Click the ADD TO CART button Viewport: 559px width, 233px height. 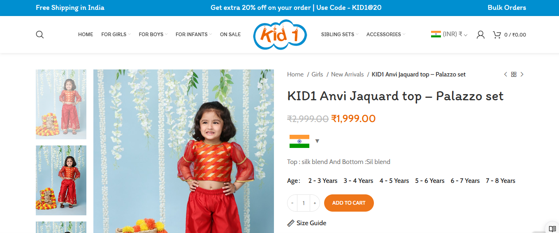tap(349, 203)
